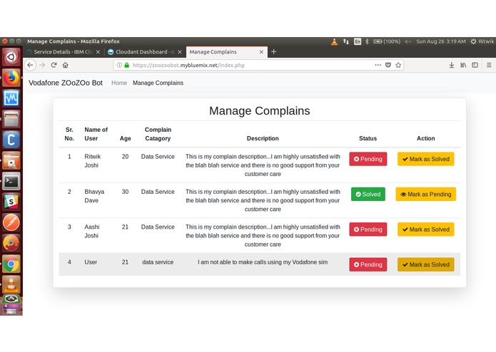This screenshot has width=496, height=352.
Task: Click the Vodafone ZOoZOo Bot brand
Action: coord(66,83)
